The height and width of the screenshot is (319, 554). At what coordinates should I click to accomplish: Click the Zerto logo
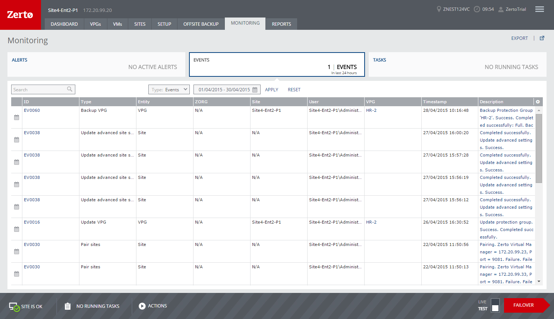(20, 15)
